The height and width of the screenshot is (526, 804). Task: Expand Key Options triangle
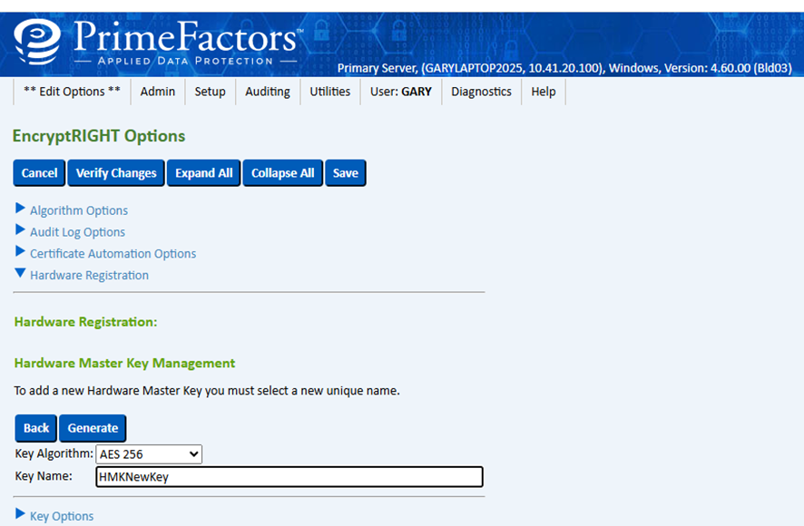click(x=20, y=513)
